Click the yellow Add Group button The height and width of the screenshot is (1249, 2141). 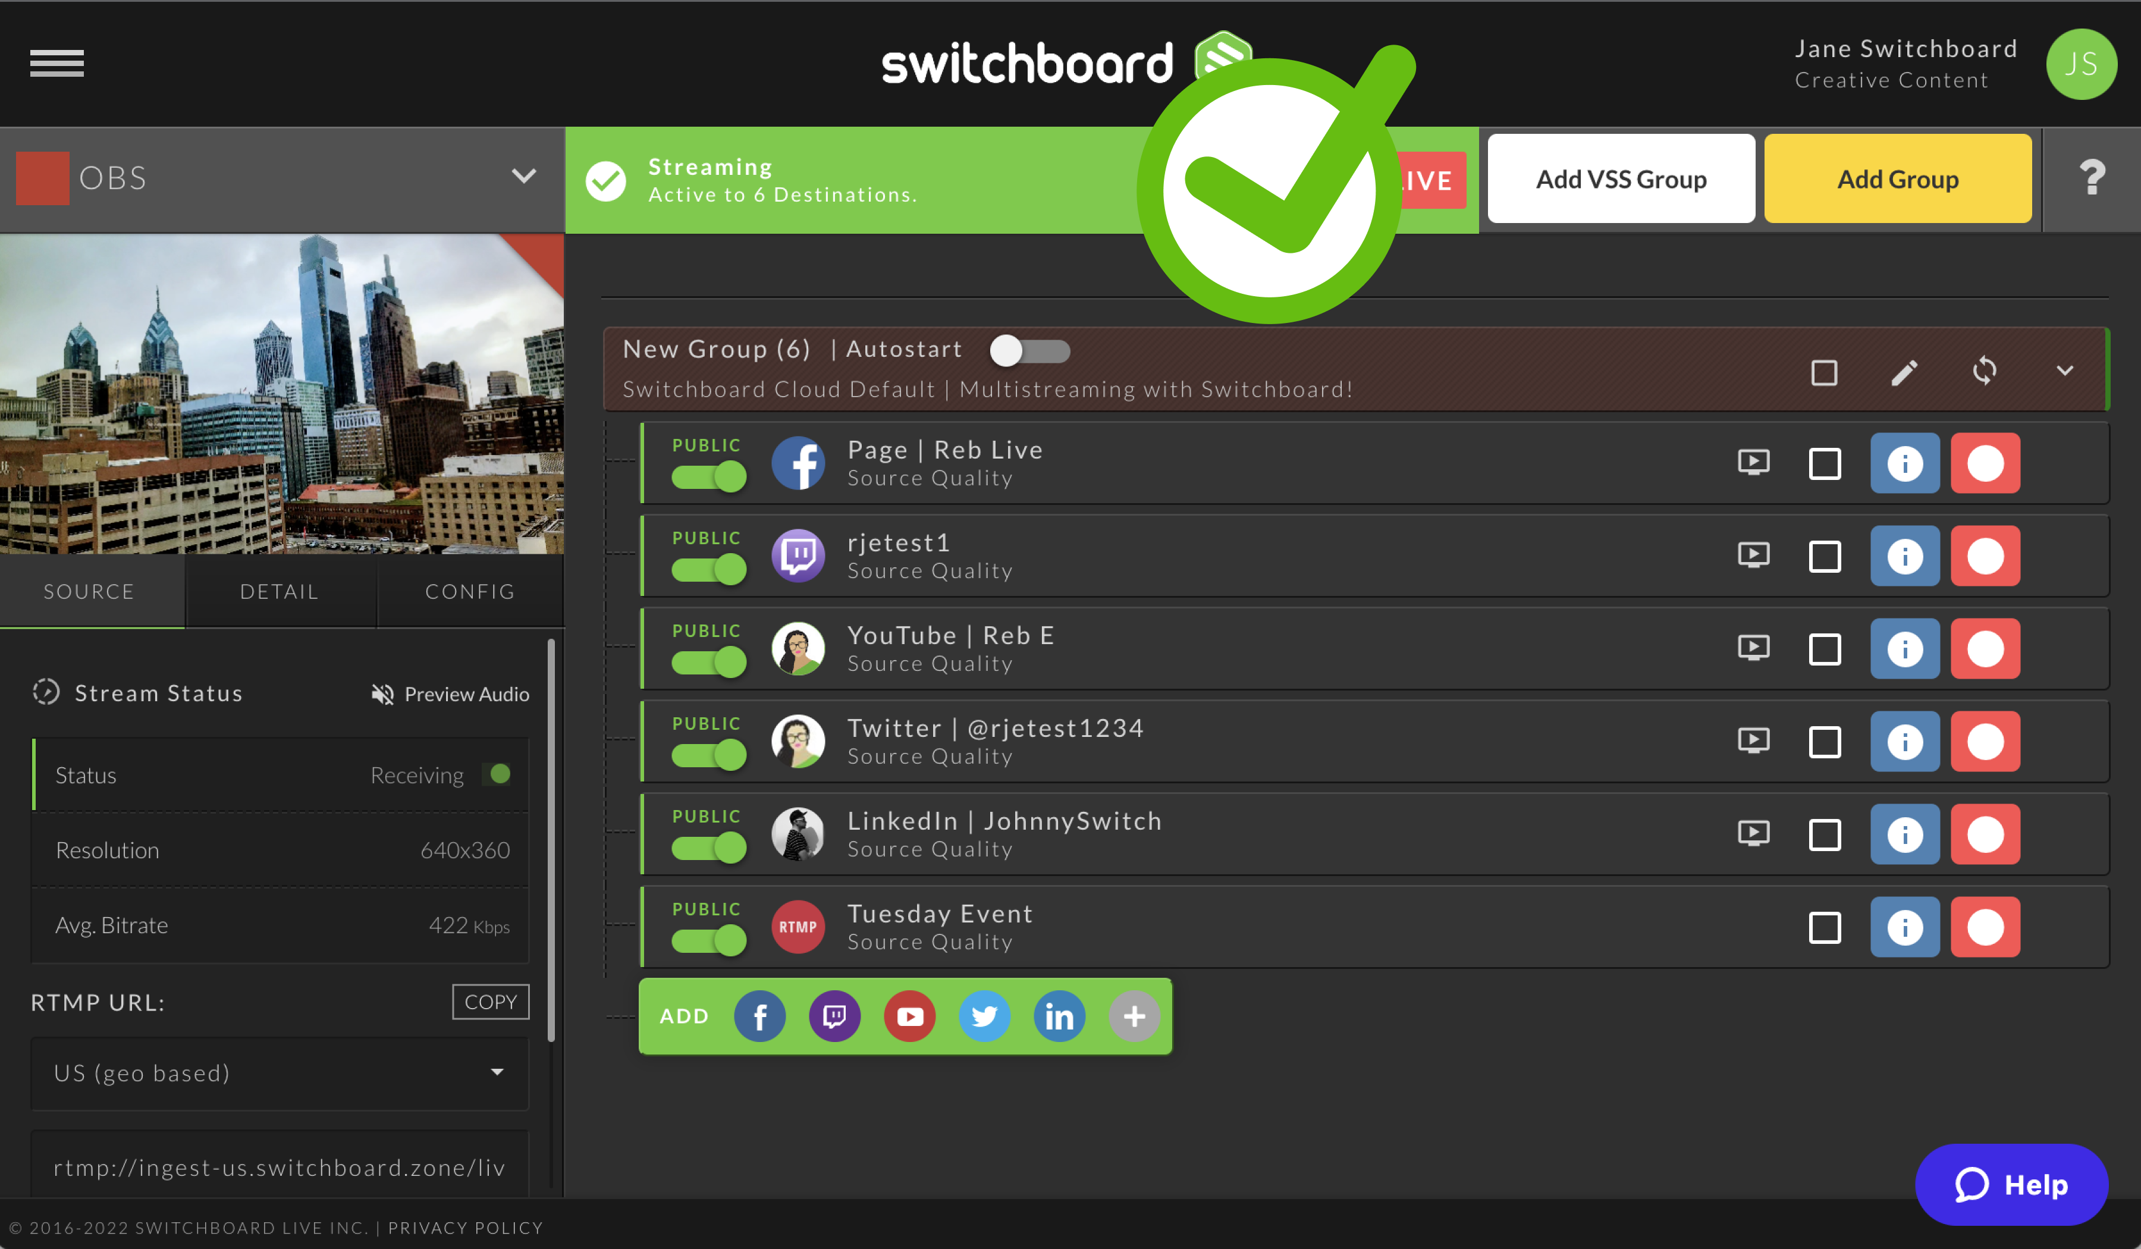pos(1897,178)
